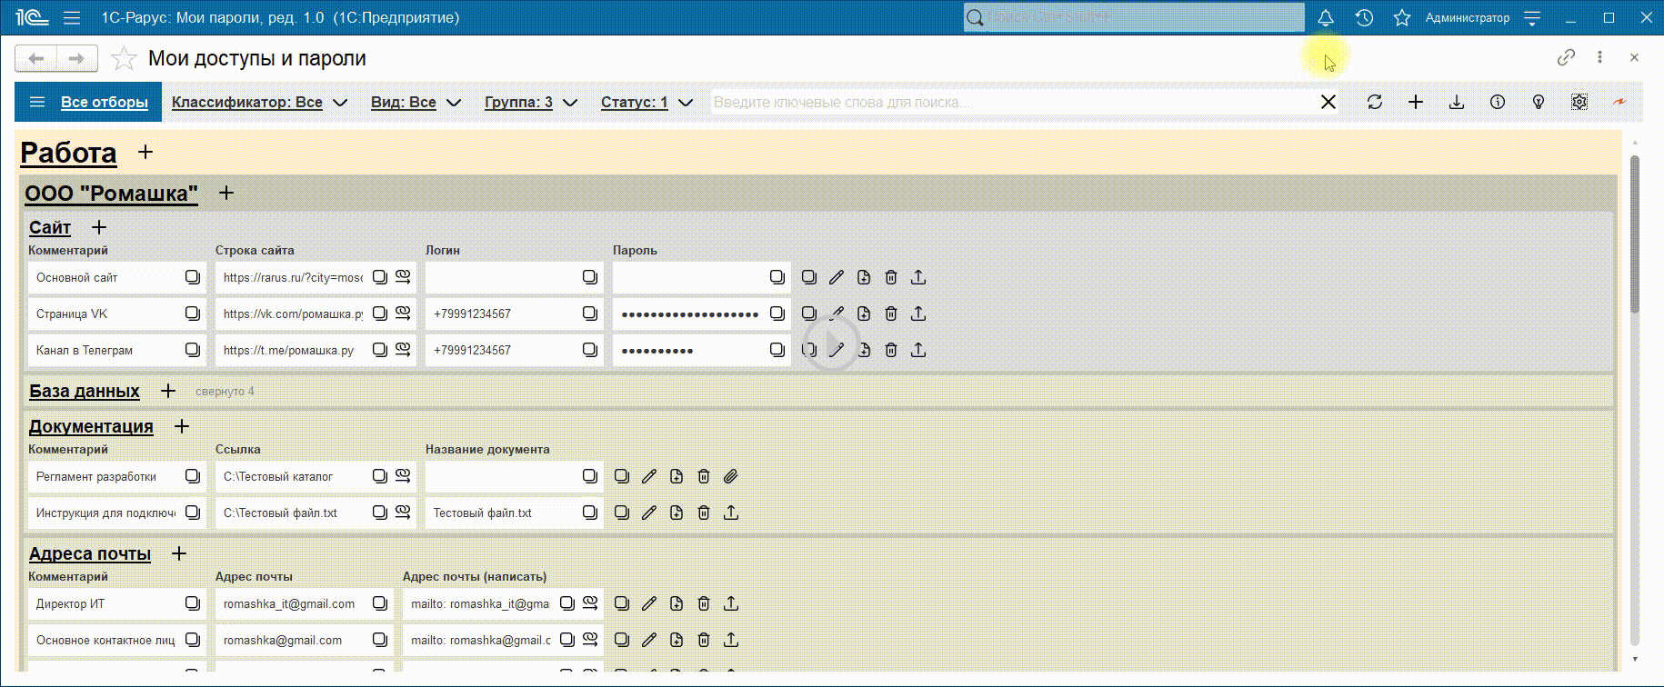Open the notifications bell

pos(1326,17)
